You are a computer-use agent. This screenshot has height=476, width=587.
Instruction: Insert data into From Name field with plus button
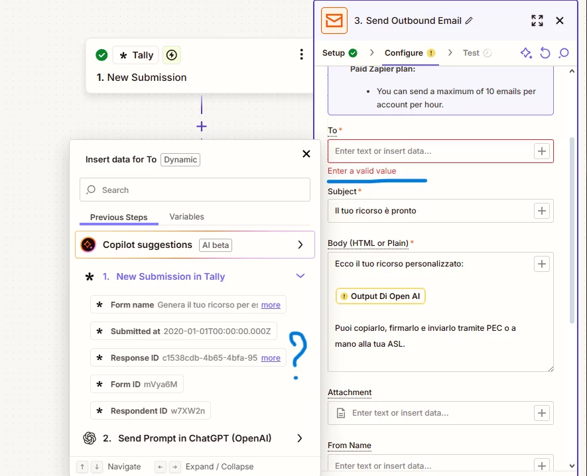click(542, 465)
